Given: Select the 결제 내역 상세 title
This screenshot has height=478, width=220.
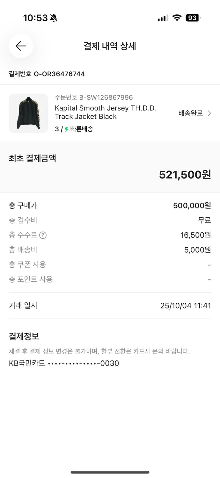Looking at the screenshot, I should point(110,46).
